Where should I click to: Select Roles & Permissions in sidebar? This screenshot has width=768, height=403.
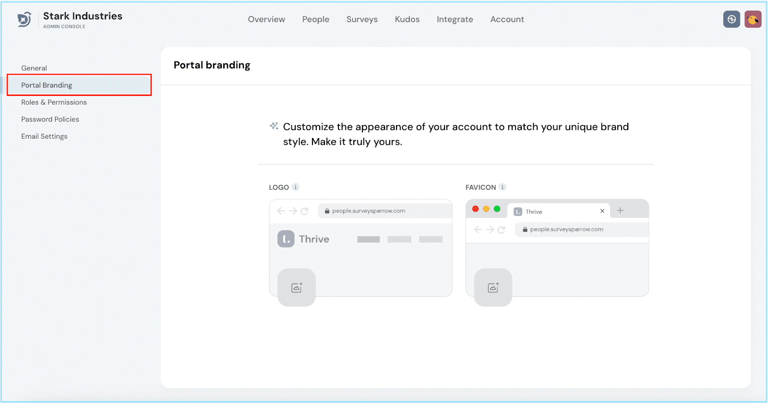tap(54, 102)
